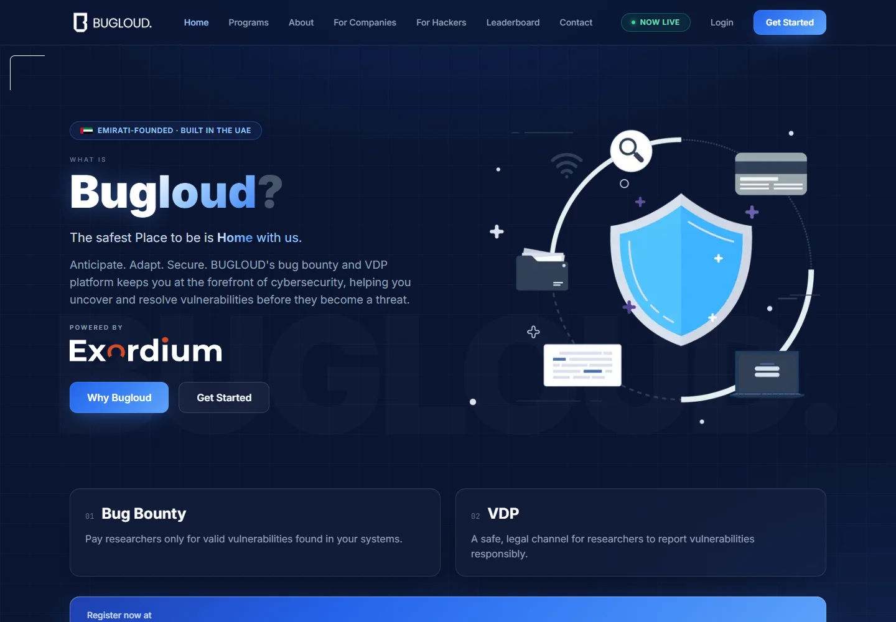The height and width of the screenshot is (622, 896).
Task: Click the dark folder icon
Action: point(542,270)
